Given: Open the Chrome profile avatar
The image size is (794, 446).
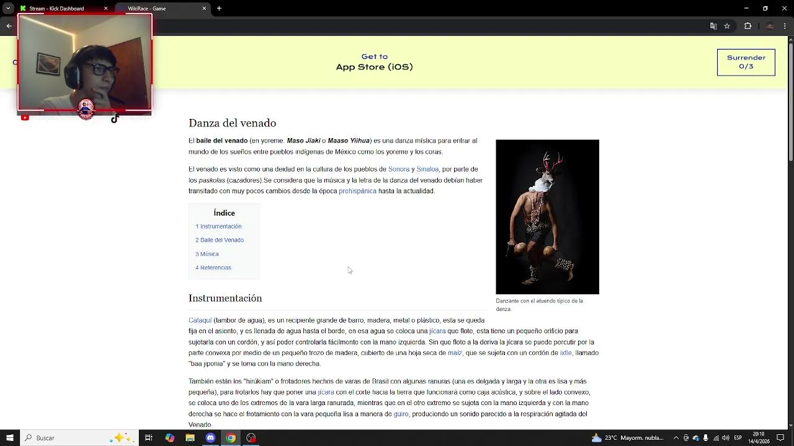Looking at the screenshot, I should click(x=770, y=26).
